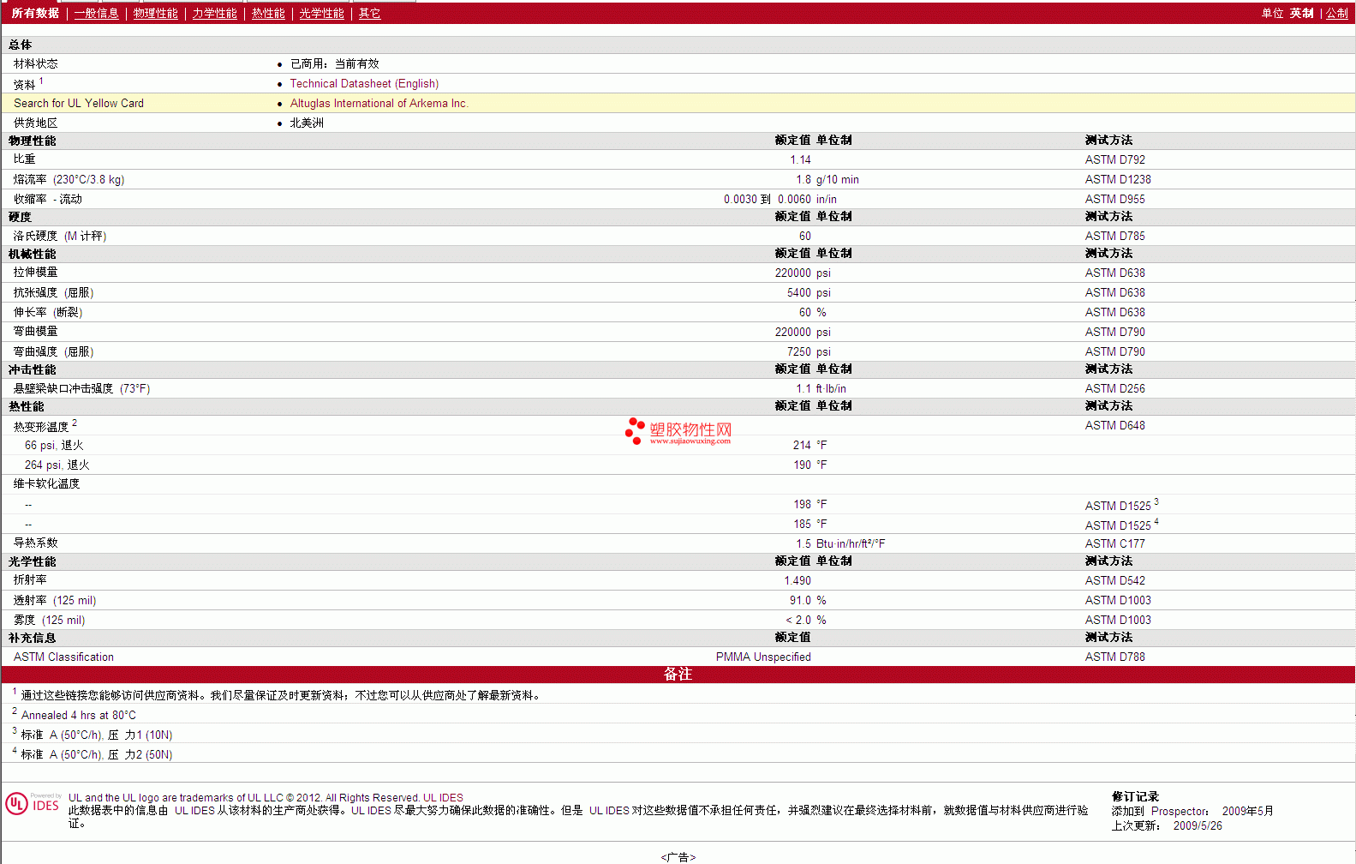Click ASTM D1238 test method
Viewport: 1356px width, 864px height.
[x=1118, y=180]
